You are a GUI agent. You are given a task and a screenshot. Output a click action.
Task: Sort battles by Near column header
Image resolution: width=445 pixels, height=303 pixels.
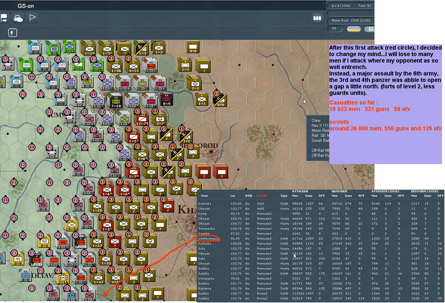[204, 196]
